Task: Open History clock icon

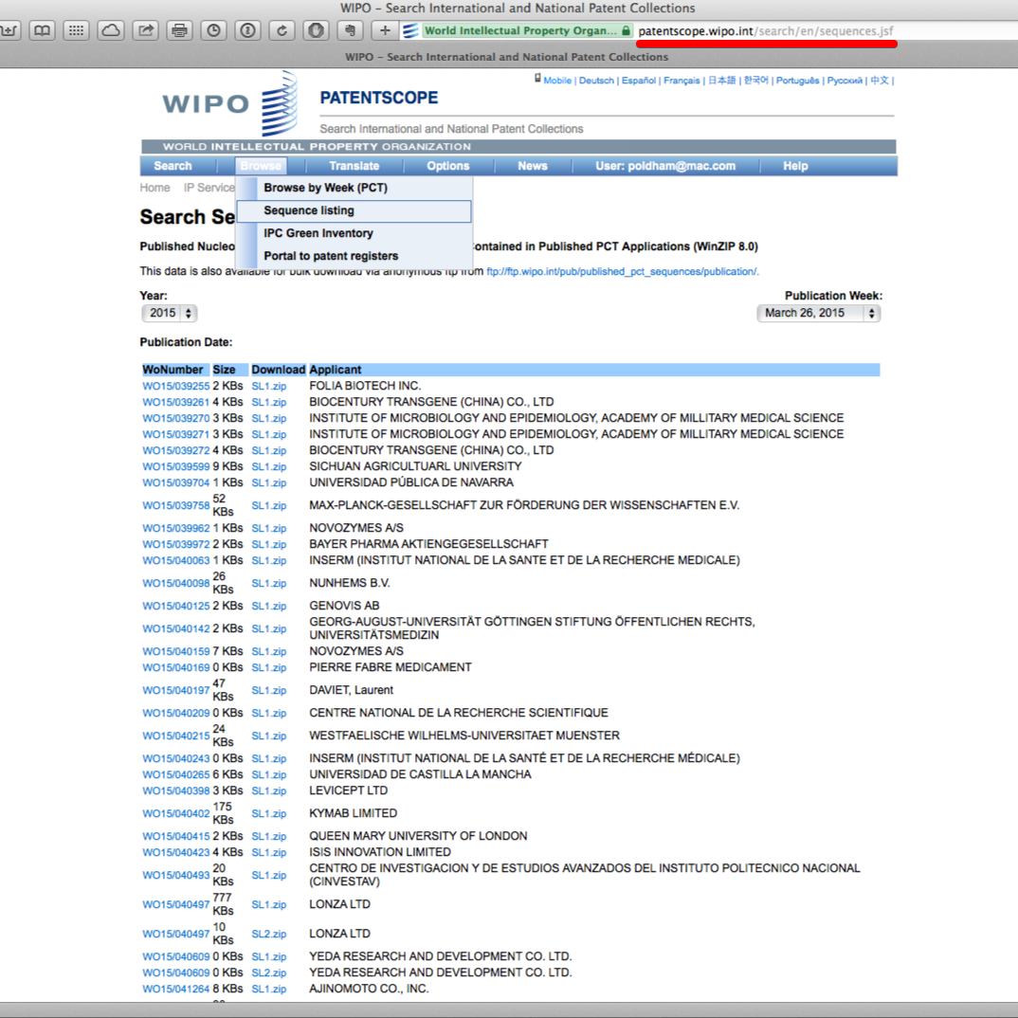Action: coord(213,30)
